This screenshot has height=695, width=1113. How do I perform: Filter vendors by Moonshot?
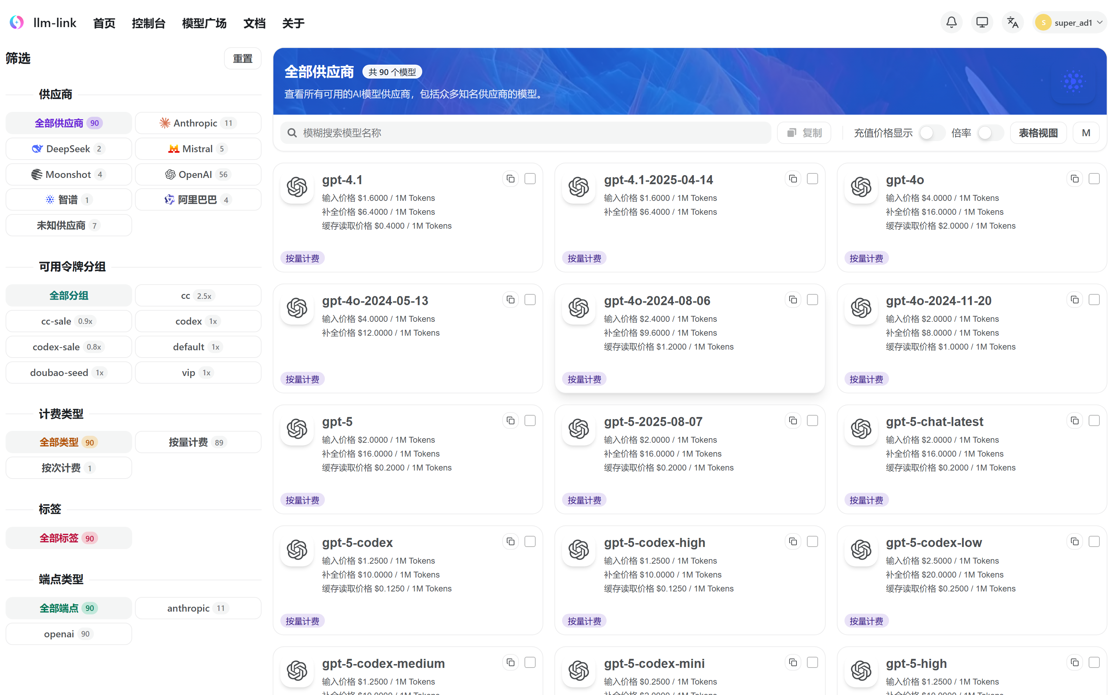click(x=69, y=175)
